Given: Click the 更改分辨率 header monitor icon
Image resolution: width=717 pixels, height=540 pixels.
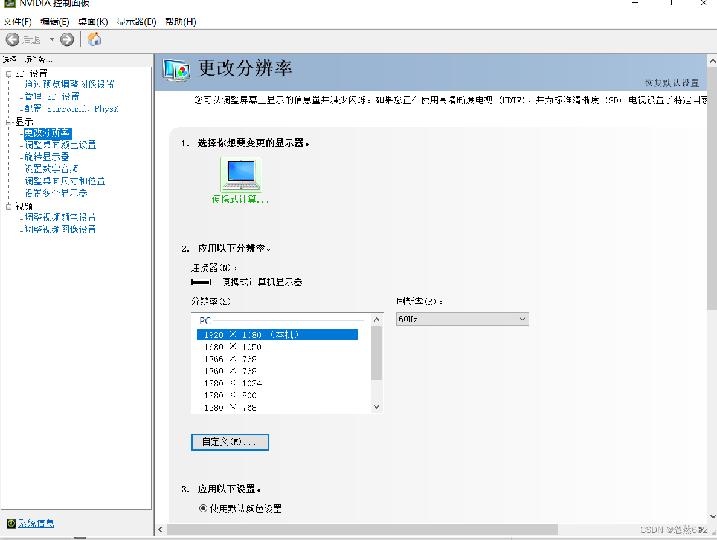Looking at the screenshot, I should coord(176,71).
